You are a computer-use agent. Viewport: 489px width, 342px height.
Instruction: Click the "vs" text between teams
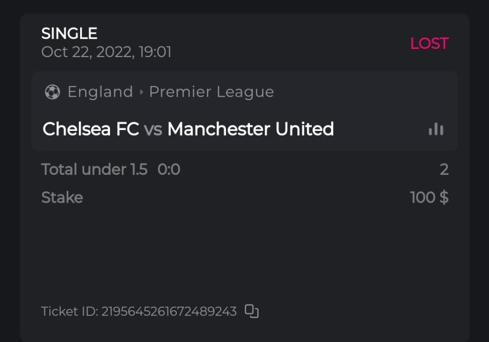pyautogui.click(x=153, y=129)
